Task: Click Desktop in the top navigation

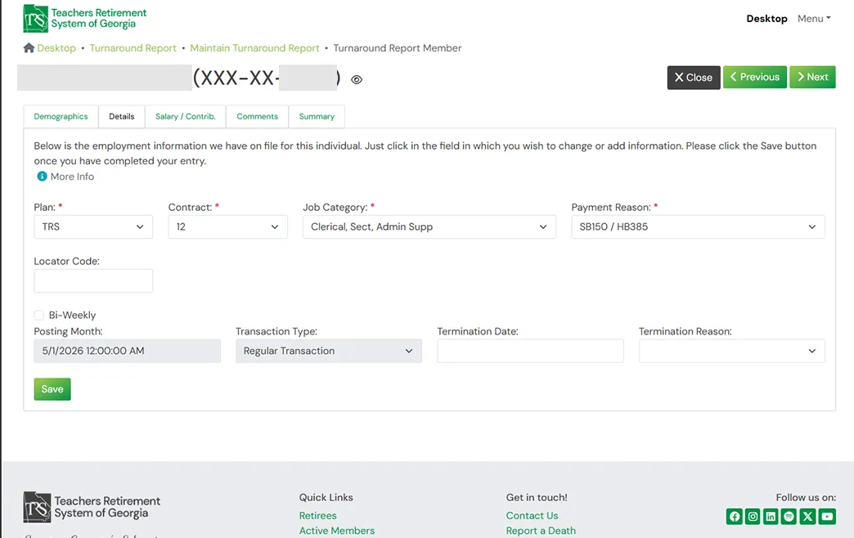Action: point(766,19)
